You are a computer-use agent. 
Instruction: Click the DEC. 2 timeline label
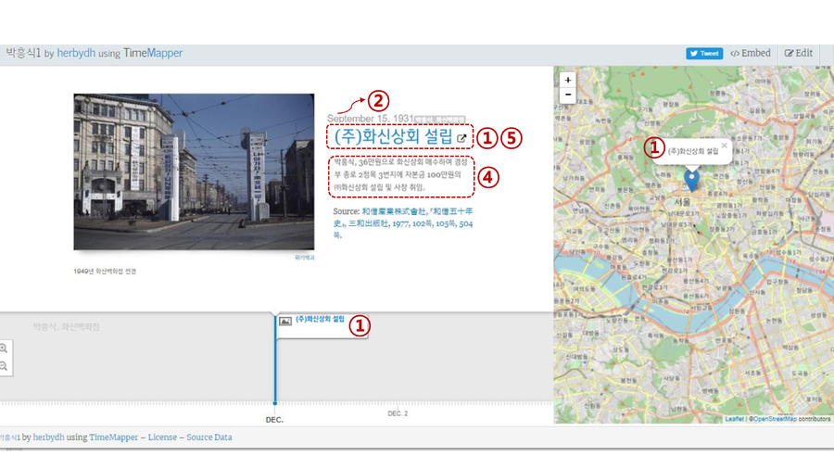coord(398,413)
